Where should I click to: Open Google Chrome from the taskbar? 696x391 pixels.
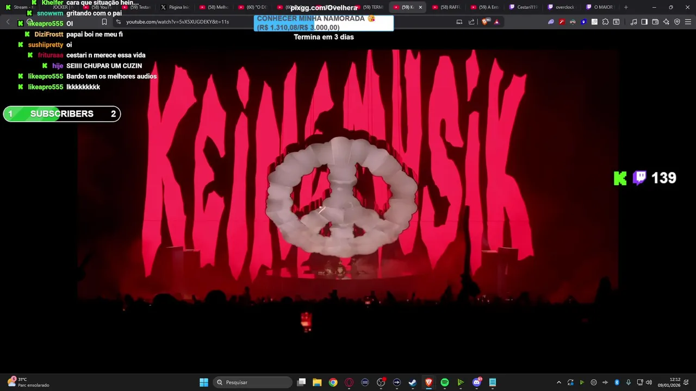coord(333,382)
